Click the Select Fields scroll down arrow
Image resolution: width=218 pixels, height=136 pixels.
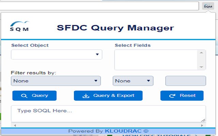pos(201,67)
